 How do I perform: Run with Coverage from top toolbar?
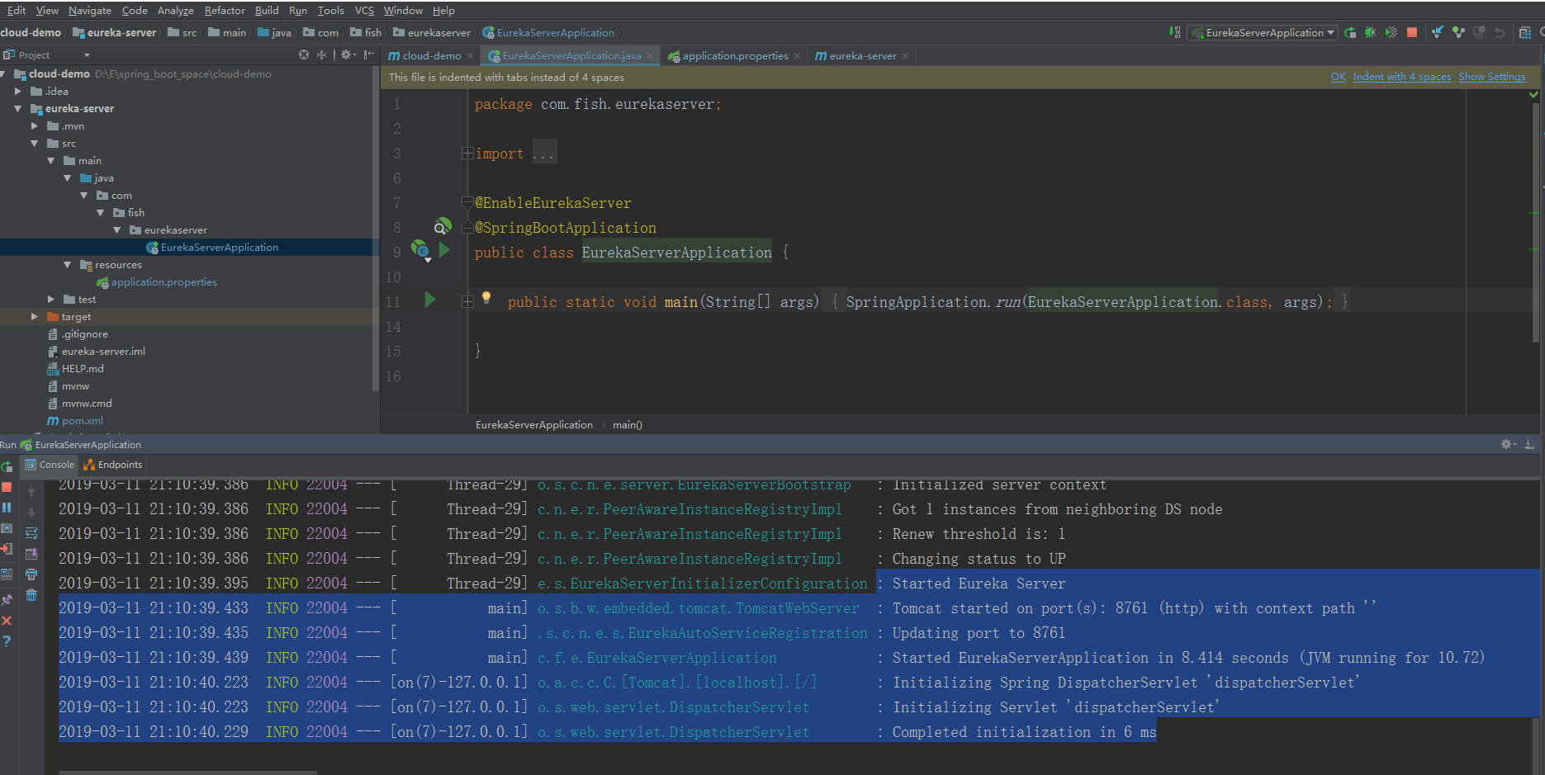pyautogui.click(x=1391, y=32)
